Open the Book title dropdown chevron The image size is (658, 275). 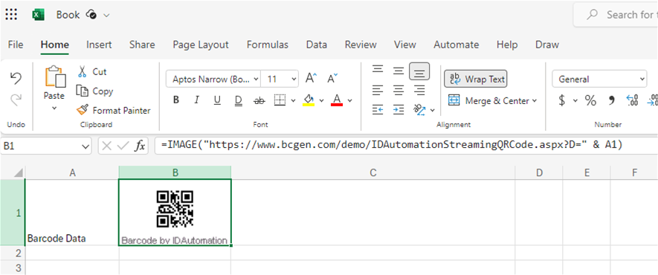(106, 15)
